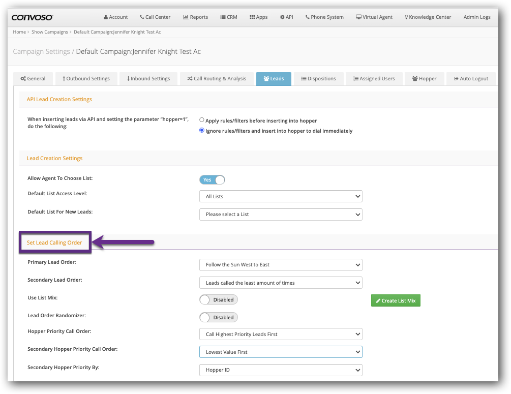The image size is (511, 394).
Task: Open Secondary Hopper Priority Call Order dropdown
Action: click(281, 352)
